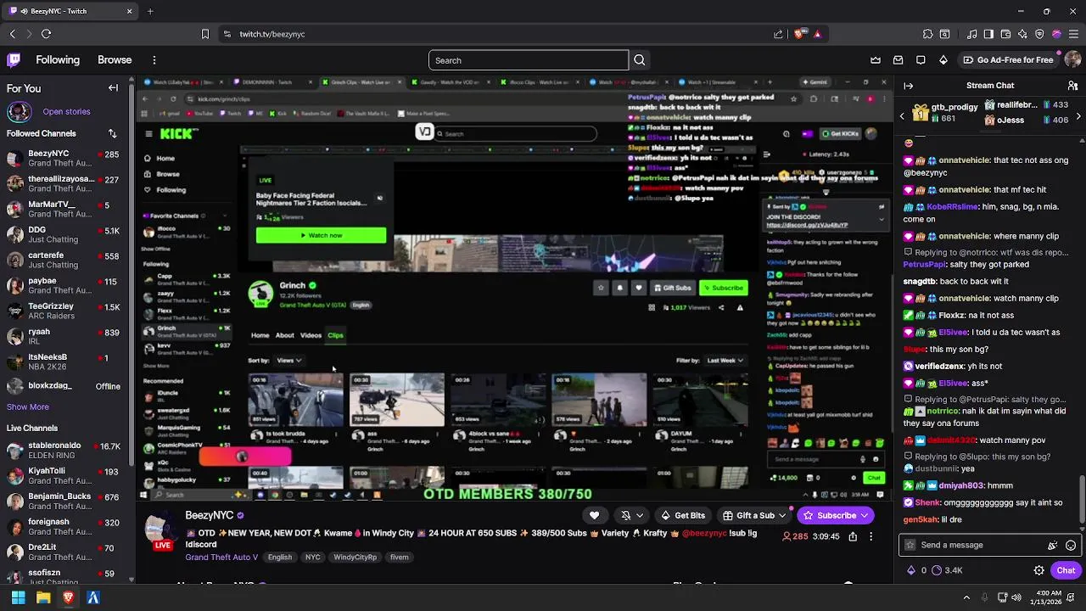Toggle follow with the heart button
1086x611 pixels.
tap(594, 515)
